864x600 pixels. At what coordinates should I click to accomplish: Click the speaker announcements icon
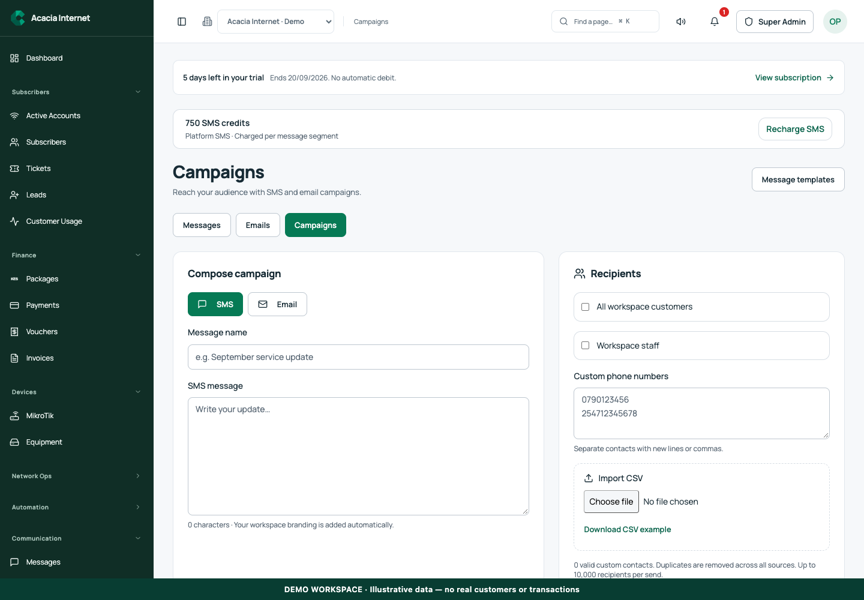681,22
